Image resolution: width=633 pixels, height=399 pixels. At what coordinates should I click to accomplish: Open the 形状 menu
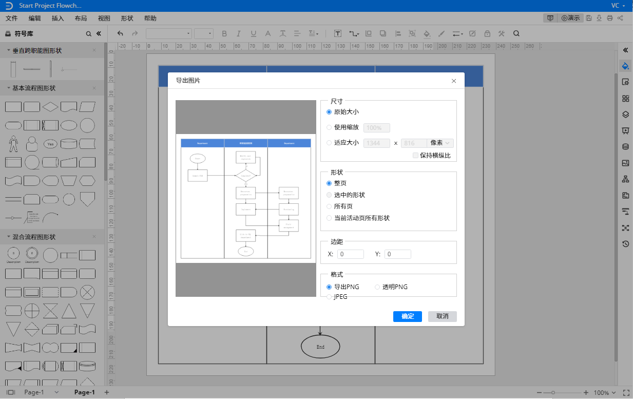[x=127, y=18]
